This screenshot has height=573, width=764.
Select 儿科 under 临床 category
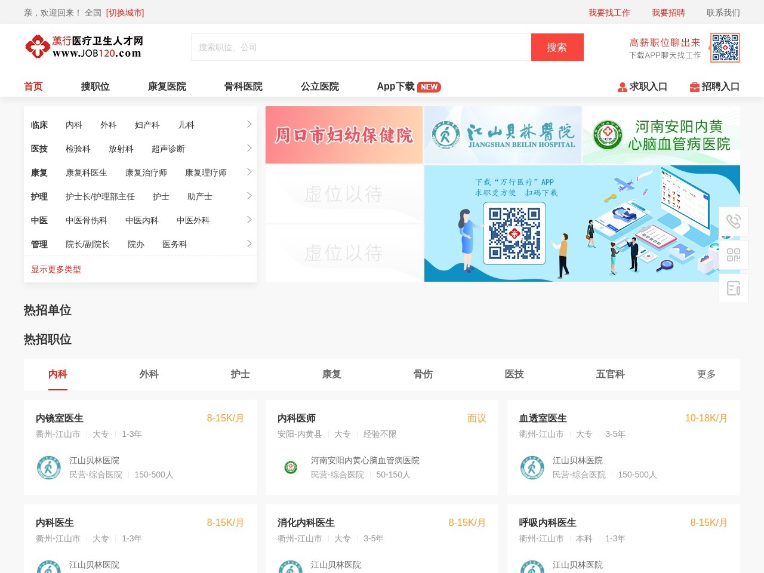pyautogui.click(x=186, y=125)
